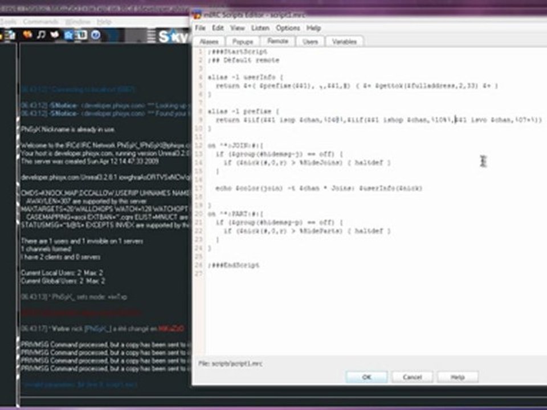Screen dimensions: 547x410
Task: Switch to the Popups tab
Action: [x=243, y=42]
